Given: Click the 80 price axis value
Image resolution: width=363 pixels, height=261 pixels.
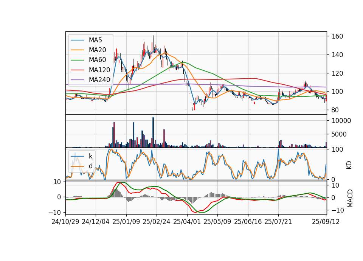Looking at the screenshot, I should [x=335, y=110].
